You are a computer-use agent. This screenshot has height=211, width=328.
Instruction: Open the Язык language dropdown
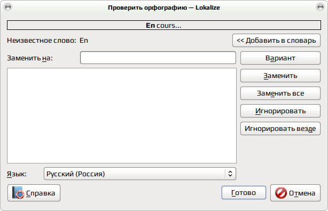(x=140, y=174)
